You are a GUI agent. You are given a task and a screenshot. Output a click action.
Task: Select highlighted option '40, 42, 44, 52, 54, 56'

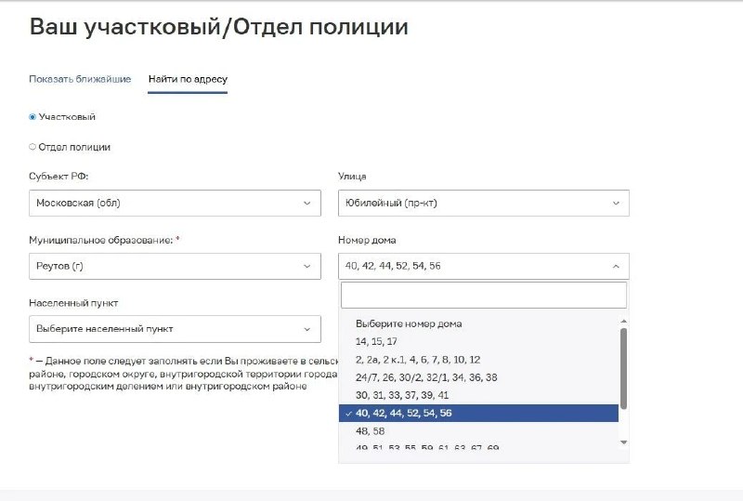coord(478,414)
